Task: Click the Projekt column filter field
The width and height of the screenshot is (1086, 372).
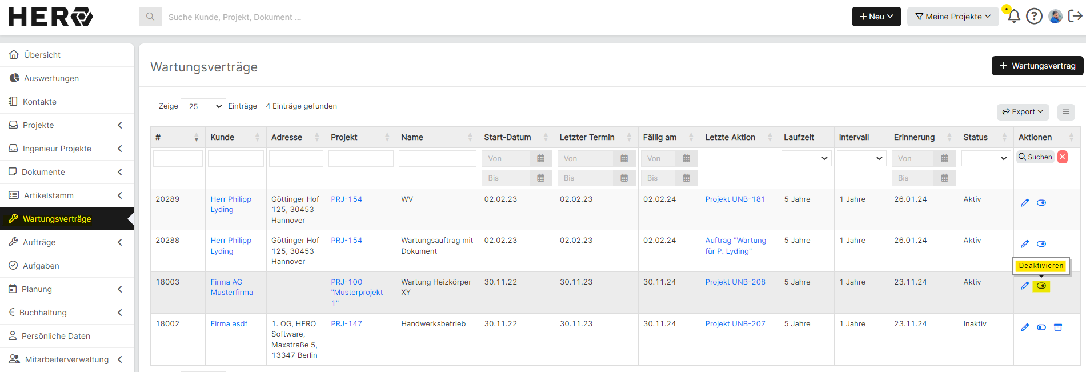Action: [x=361, y=158]
